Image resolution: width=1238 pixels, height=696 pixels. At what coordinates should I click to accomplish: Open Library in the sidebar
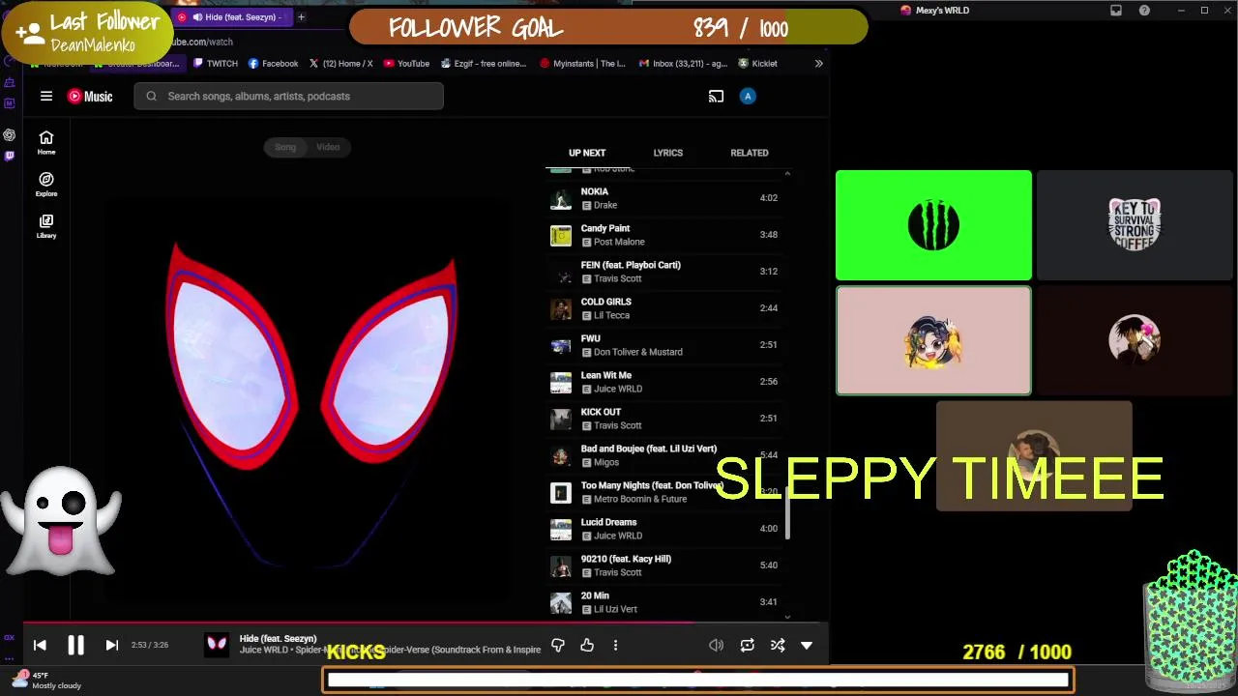(46, 225)
